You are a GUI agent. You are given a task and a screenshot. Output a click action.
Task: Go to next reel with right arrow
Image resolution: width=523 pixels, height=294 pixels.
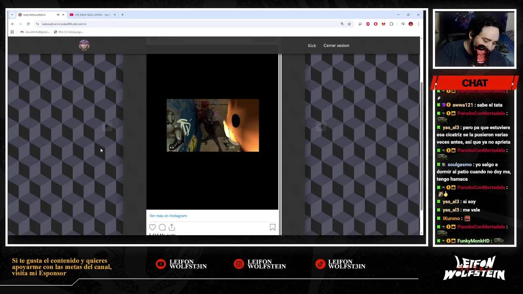(x=321, y=127)
